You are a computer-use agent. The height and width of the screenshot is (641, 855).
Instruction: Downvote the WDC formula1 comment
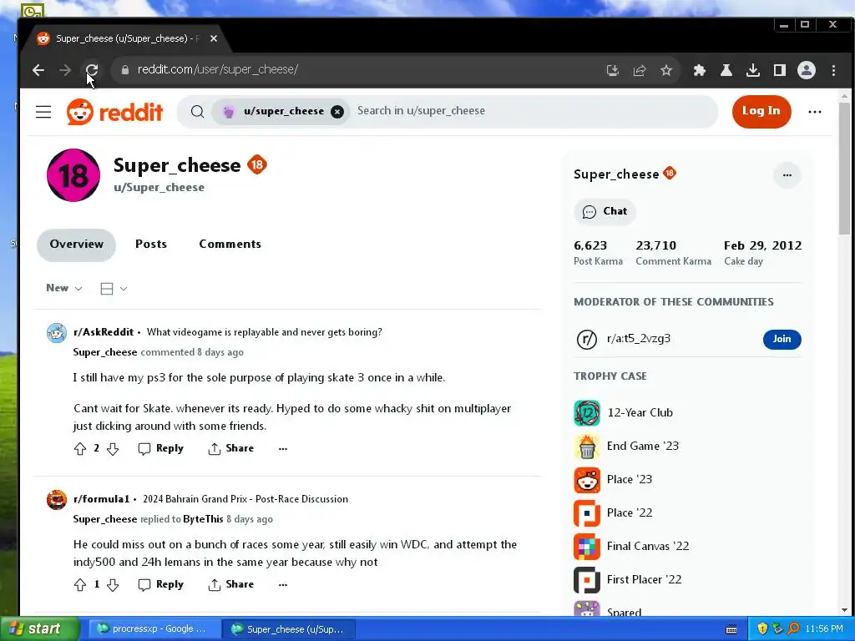(113, 585)
